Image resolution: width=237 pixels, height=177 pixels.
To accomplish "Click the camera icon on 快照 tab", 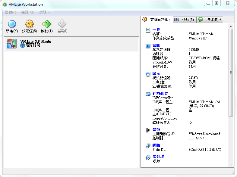I will click(176, 20).
